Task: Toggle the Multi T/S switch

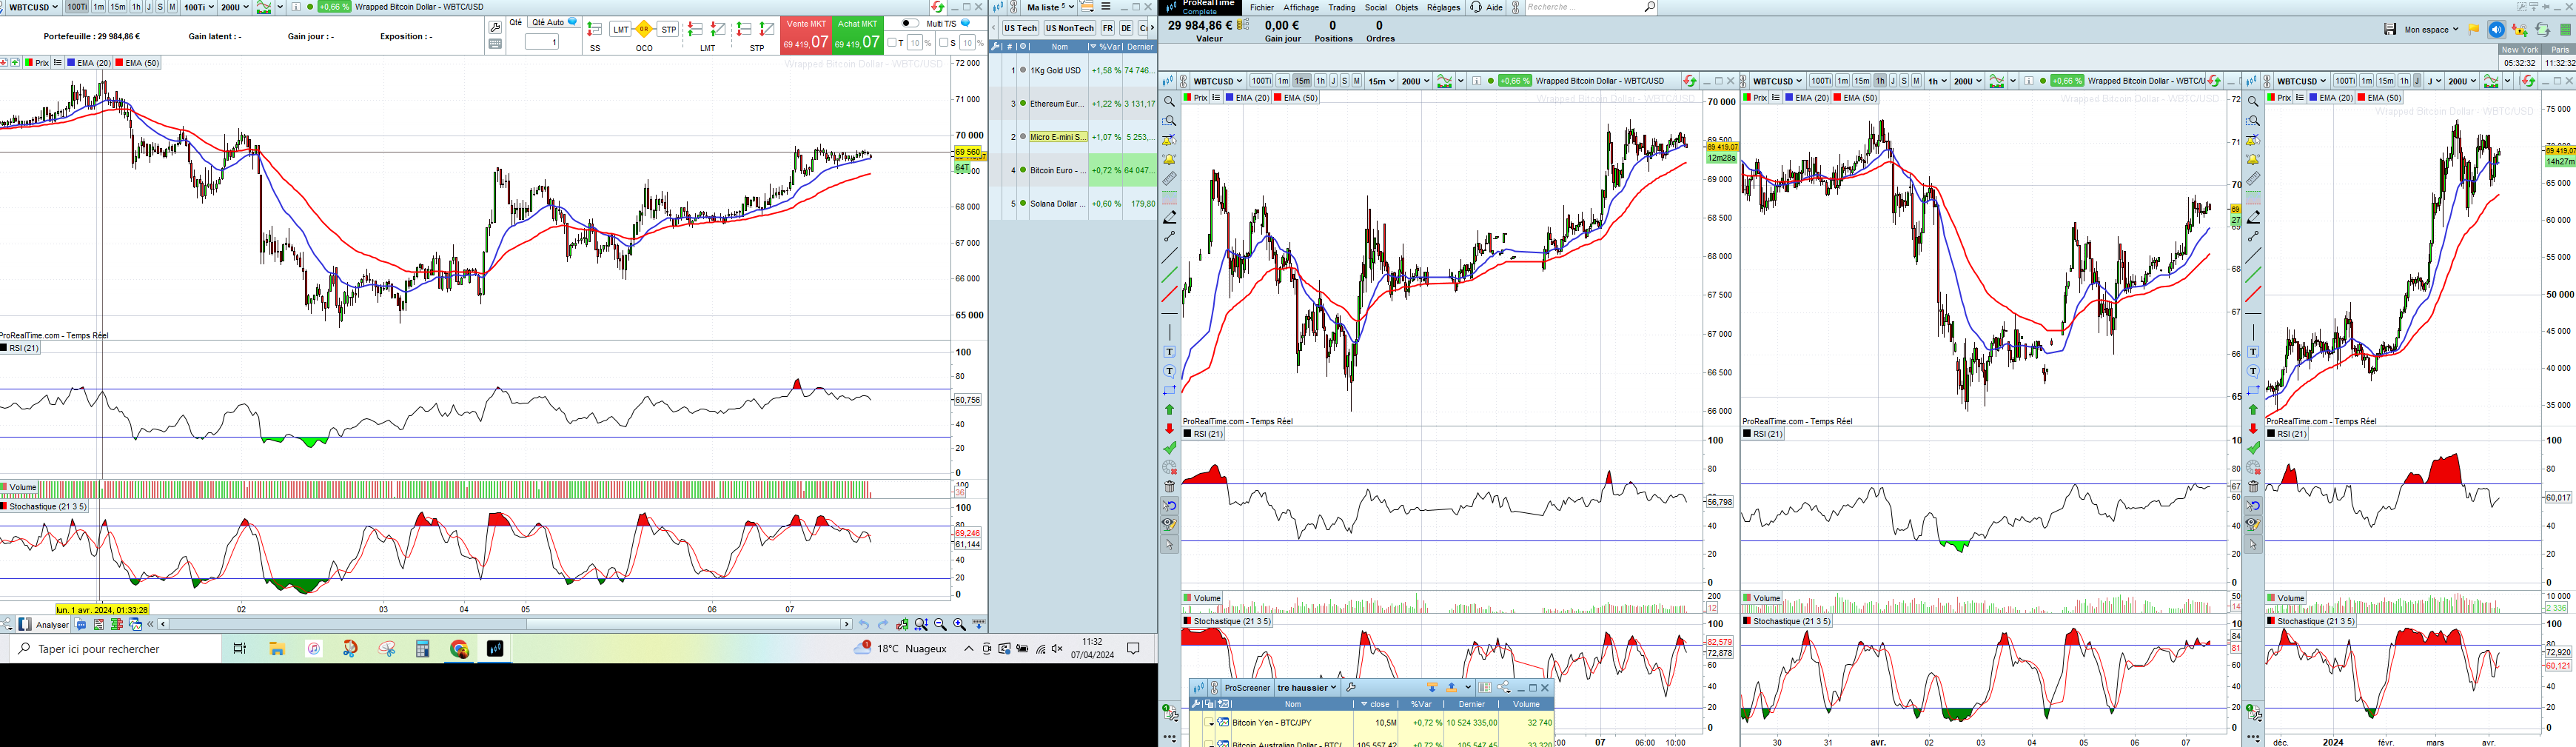Action: click(x=909, y=23)
